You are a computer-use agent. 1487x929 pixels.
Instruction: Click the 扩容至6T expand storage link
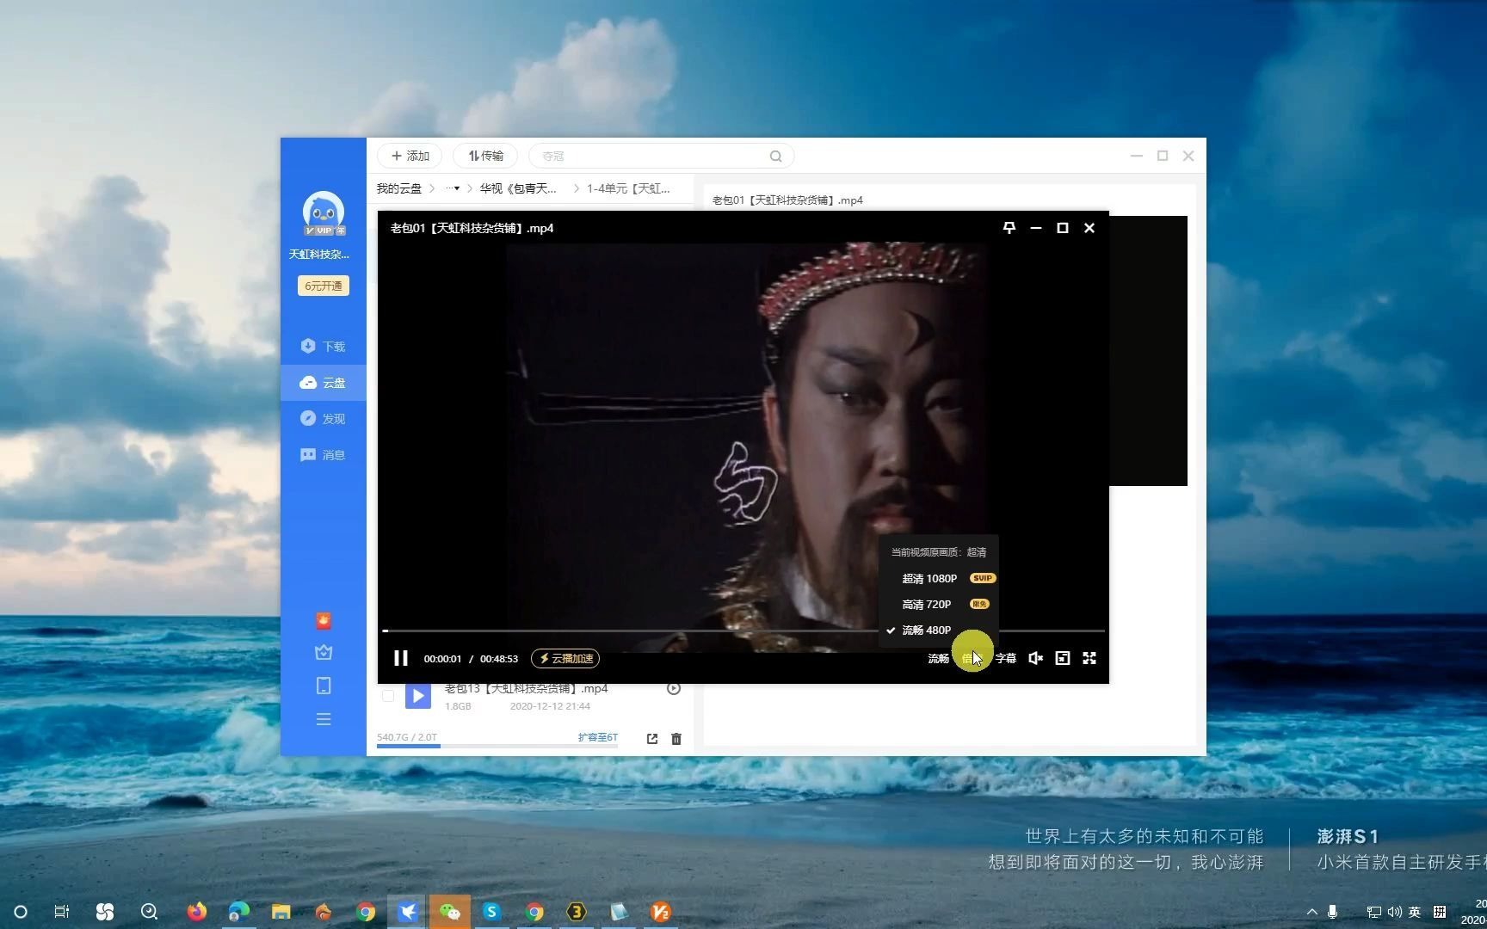(598, 737)
